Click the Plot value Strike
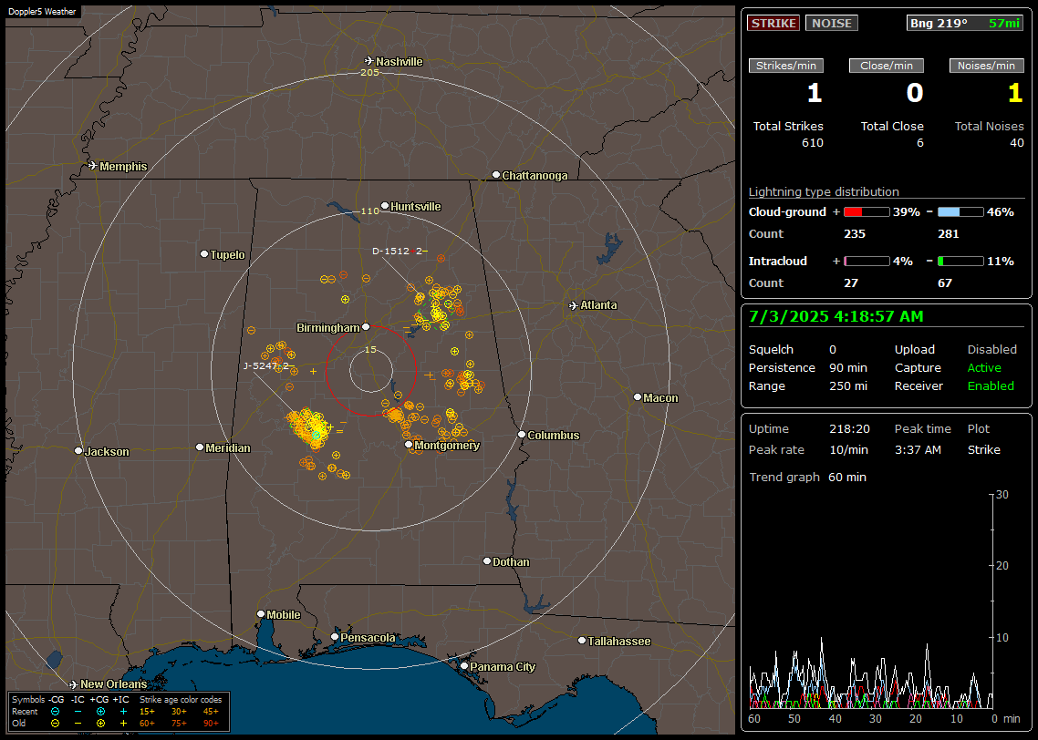Screen dimensions: 1038x740 [983, 449]
